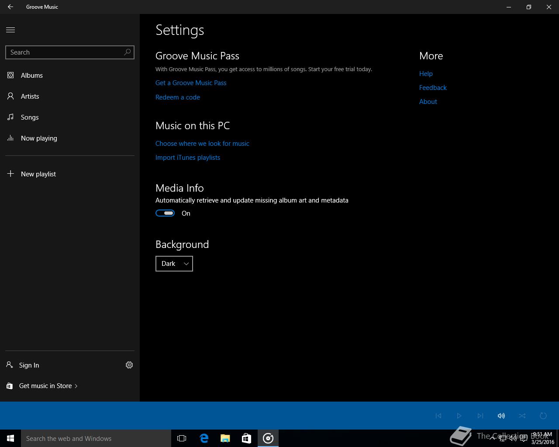
Task: Click the Store bag icon in sidebar
Action: pyautogui.click(x=10, y=386)
